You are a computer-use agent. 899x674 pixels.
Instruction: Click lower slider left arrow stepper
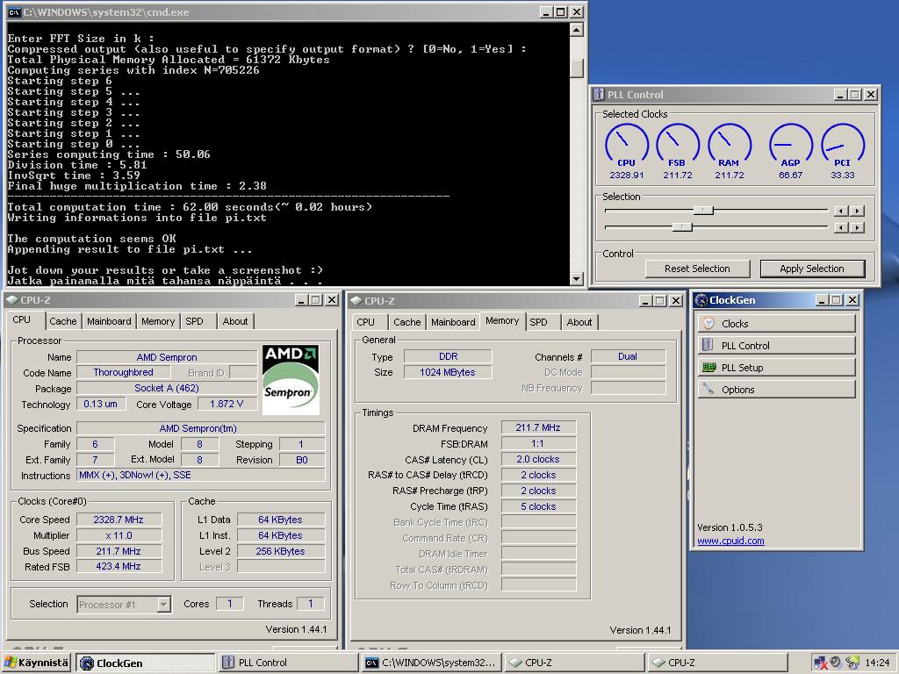coord(841,227)
